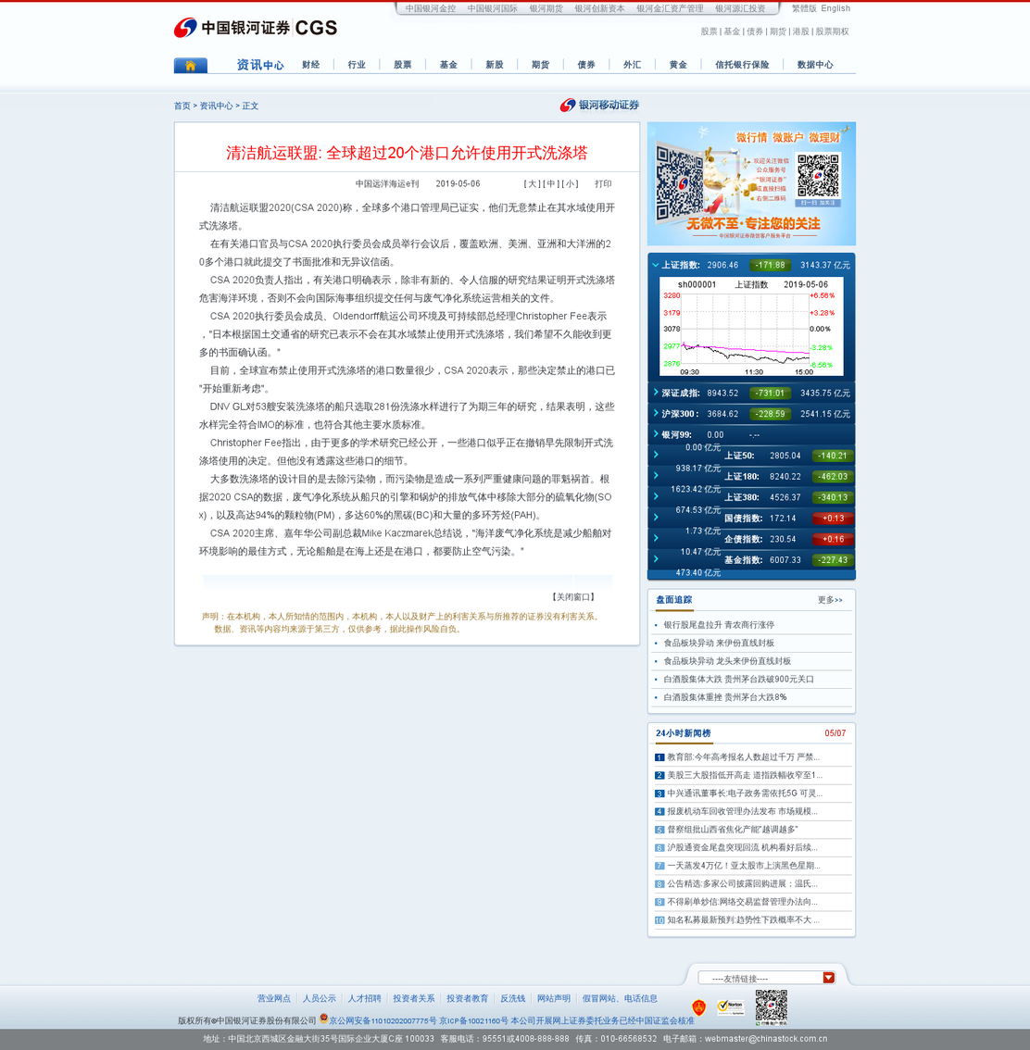Viewport: 1030px width, 1050px height.
Task: Open news 白酒股集体大跌 贵州茅台跌破900元关口
Action: (738, 679)
